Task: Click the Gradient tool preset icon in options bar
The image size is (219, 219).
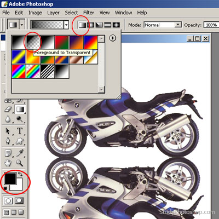Action: (x=13, y=25)
